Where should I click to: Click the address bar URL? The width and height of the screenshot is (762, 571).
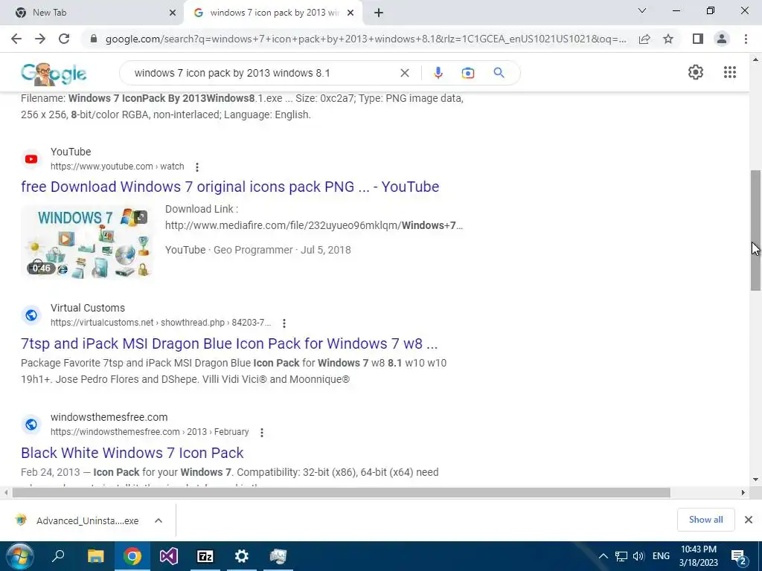click(x=365, y=39)
